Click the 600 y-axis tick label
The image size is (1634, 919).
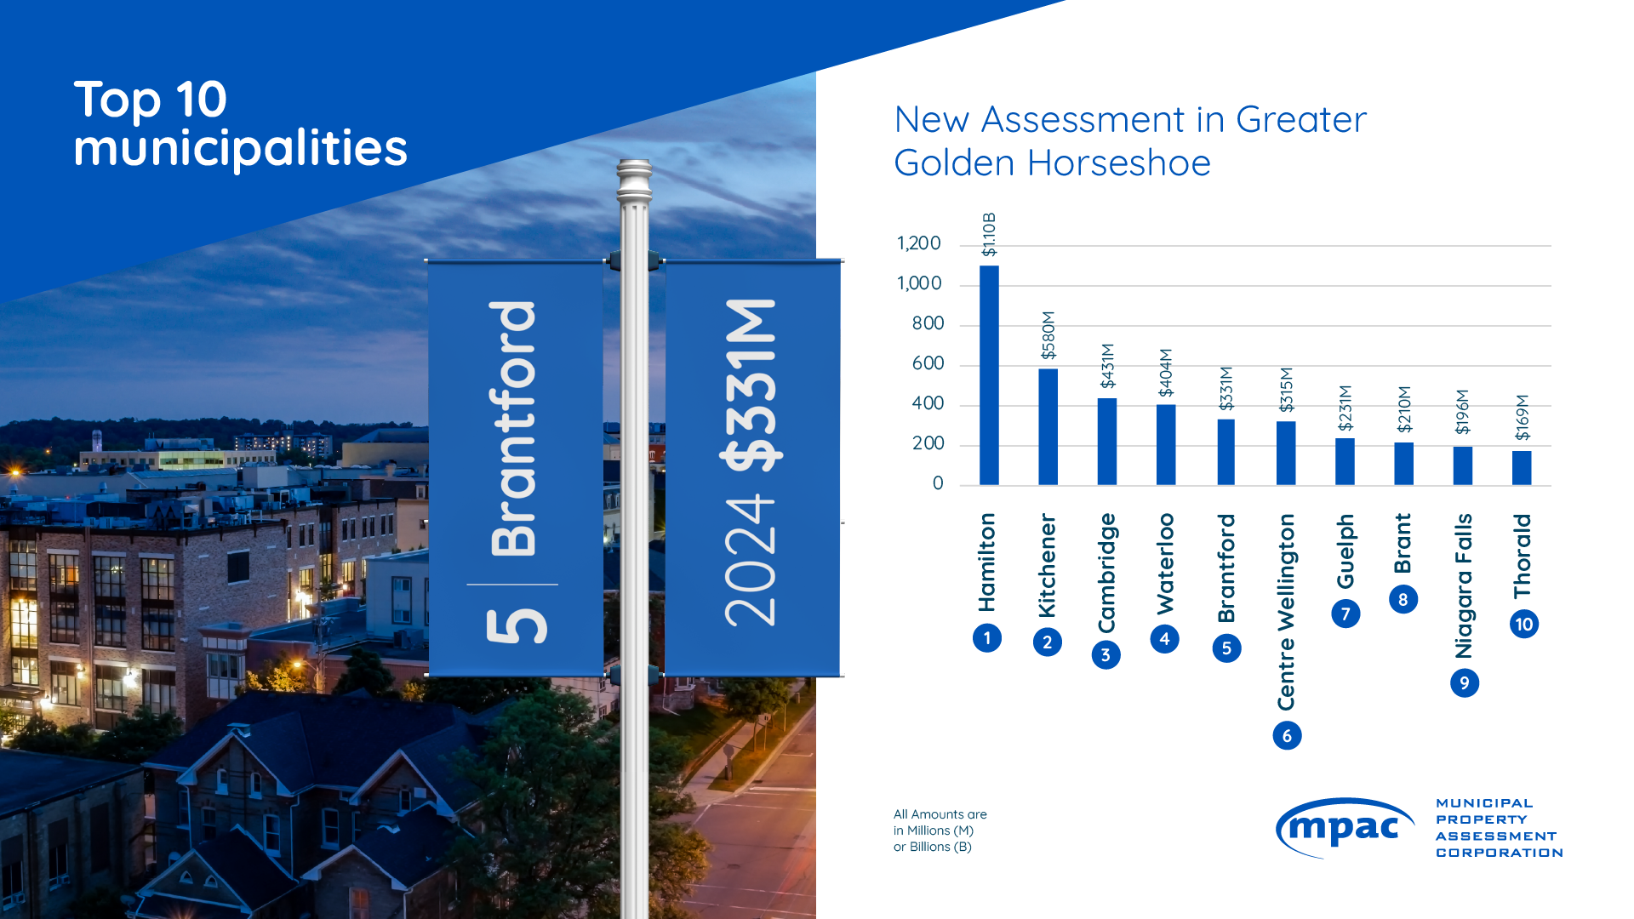click(x=928, y=364)
